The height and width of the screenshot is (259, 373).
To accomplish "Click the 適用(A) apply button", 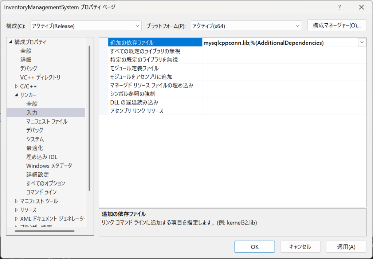I will click(x=346, y=247).
